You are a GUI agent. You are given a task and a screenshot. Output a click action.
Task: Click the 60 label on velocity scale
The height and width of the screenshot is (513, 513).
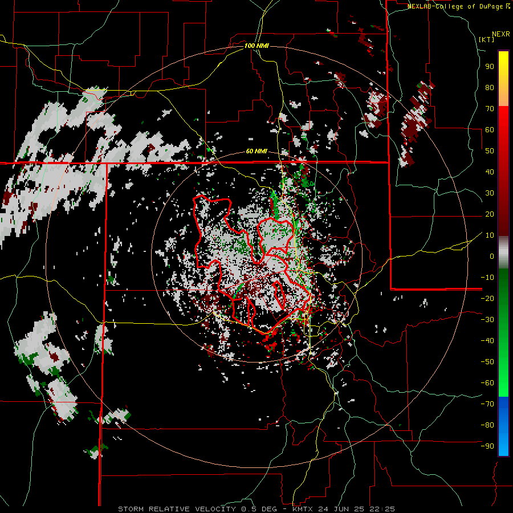(x=490, y=130)
